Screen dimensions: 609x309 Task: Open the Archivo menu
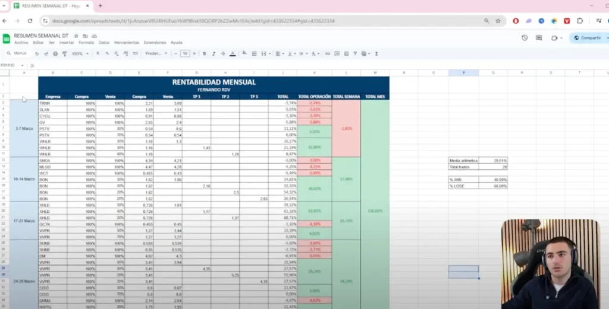[x=21, y=43]
